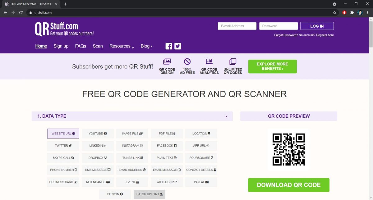Collapse the Data Type section
The height and width of the screenshot is (200, 373).
point(226,116)
